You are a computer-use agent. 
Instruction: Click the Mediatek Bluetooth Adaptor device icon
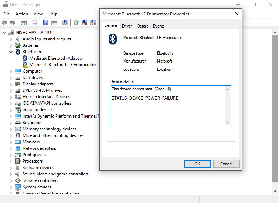(25, 58)
